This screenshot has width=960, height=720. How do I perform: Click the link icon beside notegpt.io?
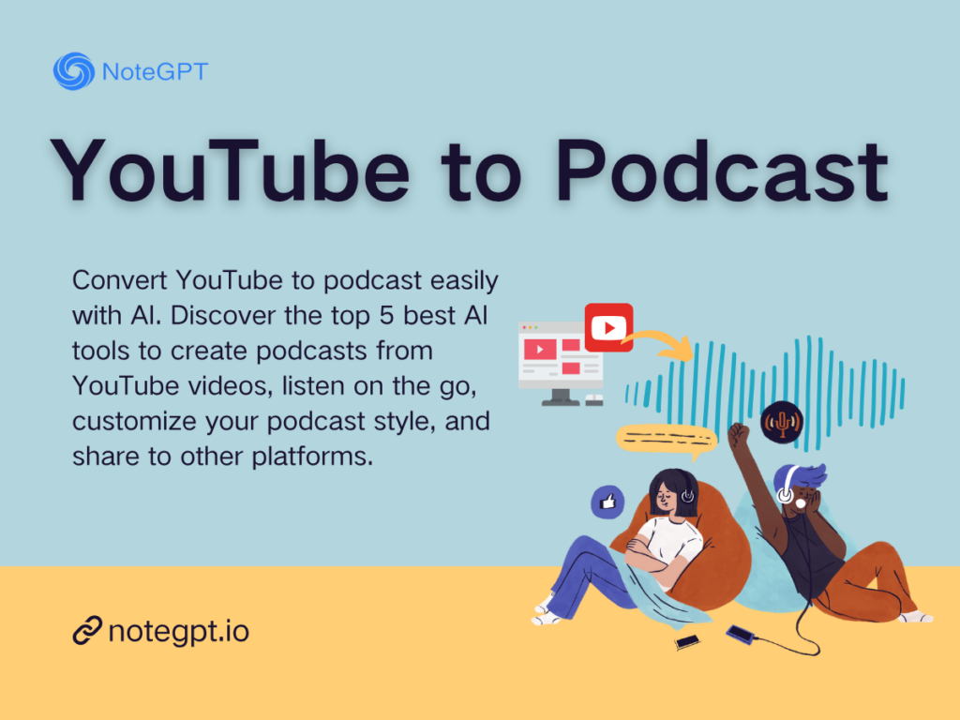pos(89,630)
